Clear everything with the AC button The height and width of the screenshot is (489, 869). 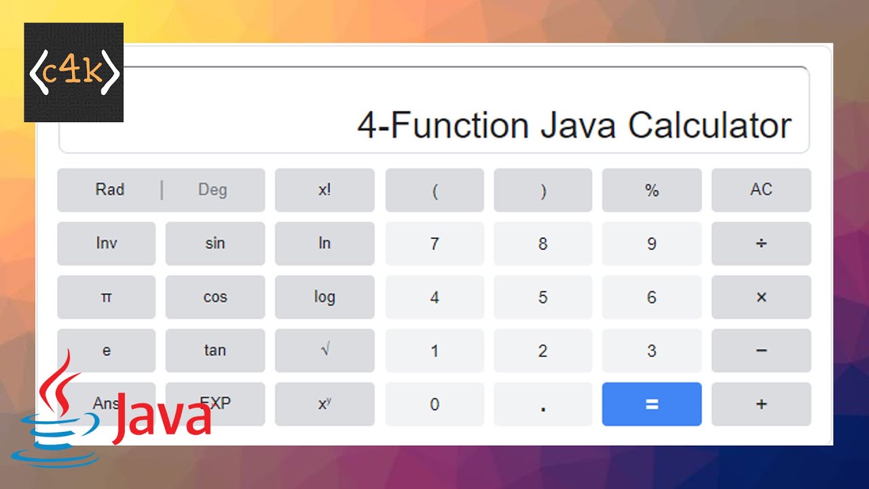click(x=761, y=189)
